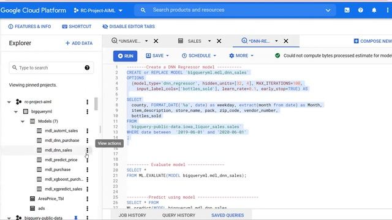Open the More settings dropdown

click(241, 56)
